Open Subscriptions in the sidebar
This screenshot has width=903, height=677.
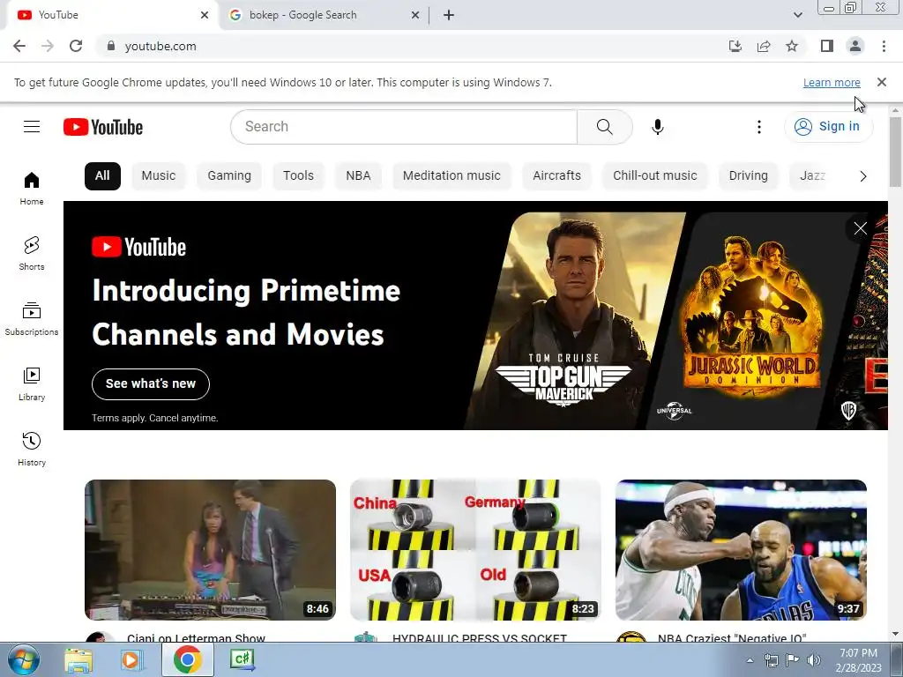[32, 319]
